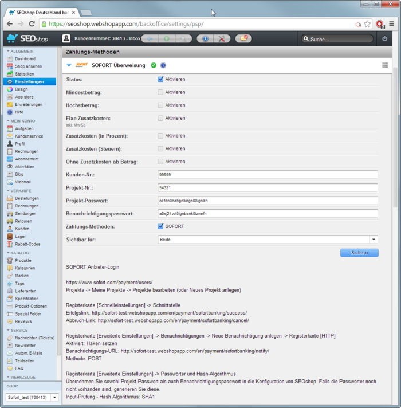This screenshot has height=408, width=401.
Task: Click the list menu icon on SOFORT row
Action: (x=385, y=65)
